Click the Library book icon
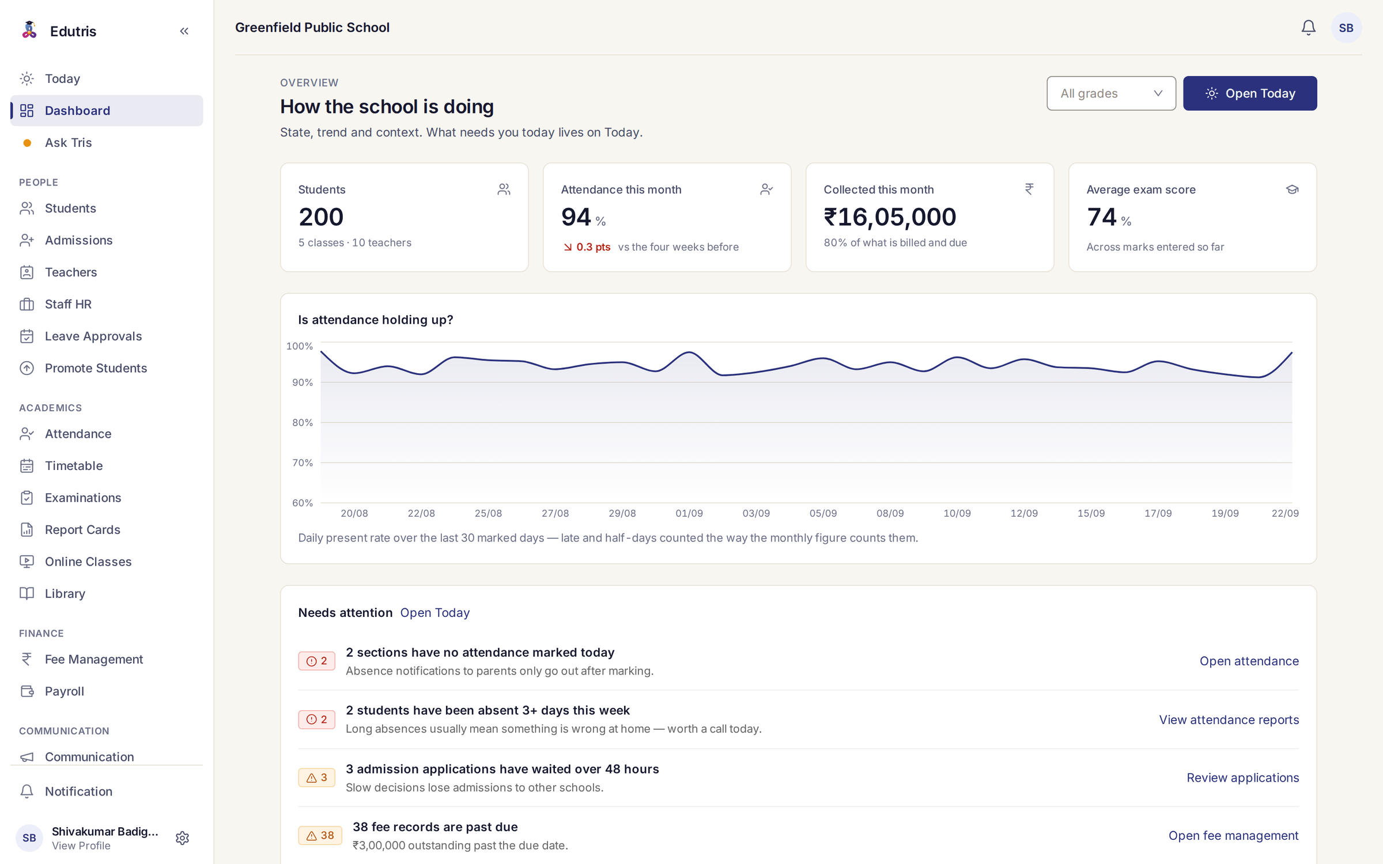Screen dimensions: 1383x864 (27, 594)
